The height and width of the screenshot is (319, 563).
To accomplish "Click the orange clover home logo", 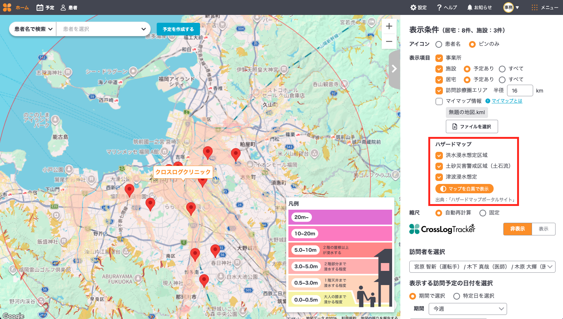I will click(7, 7).
